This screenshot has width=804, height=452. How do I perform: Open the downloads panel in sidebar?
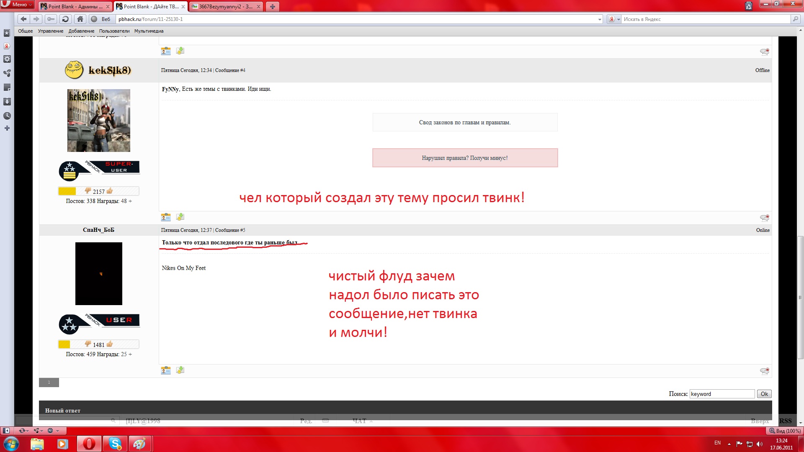tap(7, 101)
